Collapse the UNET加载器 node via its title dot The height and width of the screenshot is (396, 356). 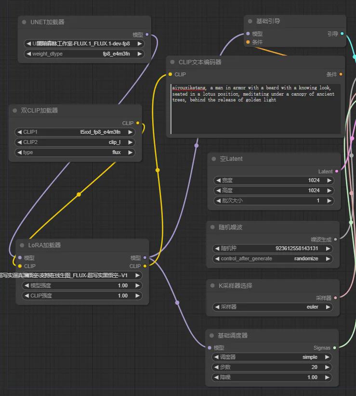tap(24, 22)
